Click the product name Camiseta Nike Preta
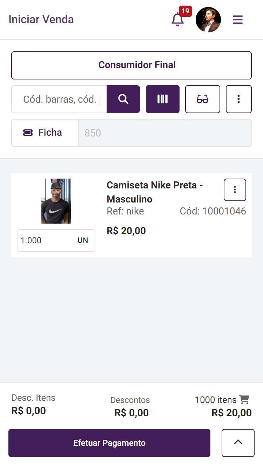Image resolution: width=263 pixels, height=469 pixels. click(155, 192)
